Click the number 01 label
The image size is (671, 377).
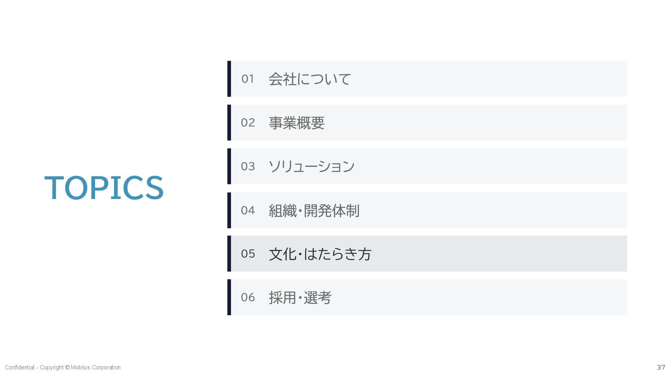tap(248, 79)
